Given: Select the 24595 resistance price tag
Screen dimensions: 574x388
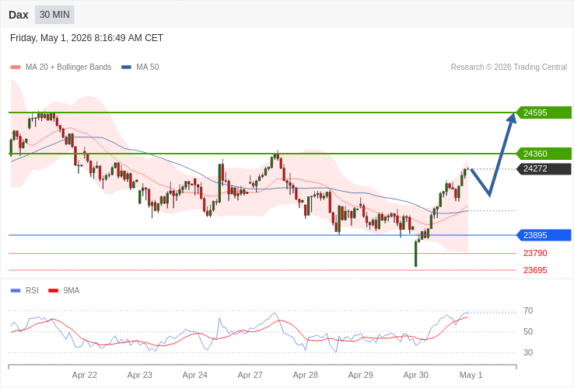Looking at the screenshot, I should click(x=544, y=113).
